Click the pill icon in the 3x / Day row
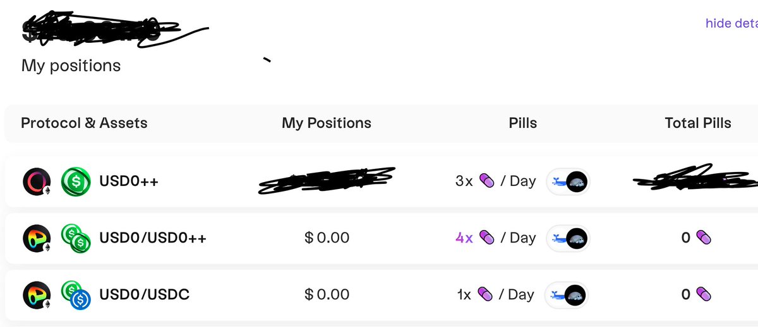The image size is (758, 327). pyautogui.click(x=486, y=181)
